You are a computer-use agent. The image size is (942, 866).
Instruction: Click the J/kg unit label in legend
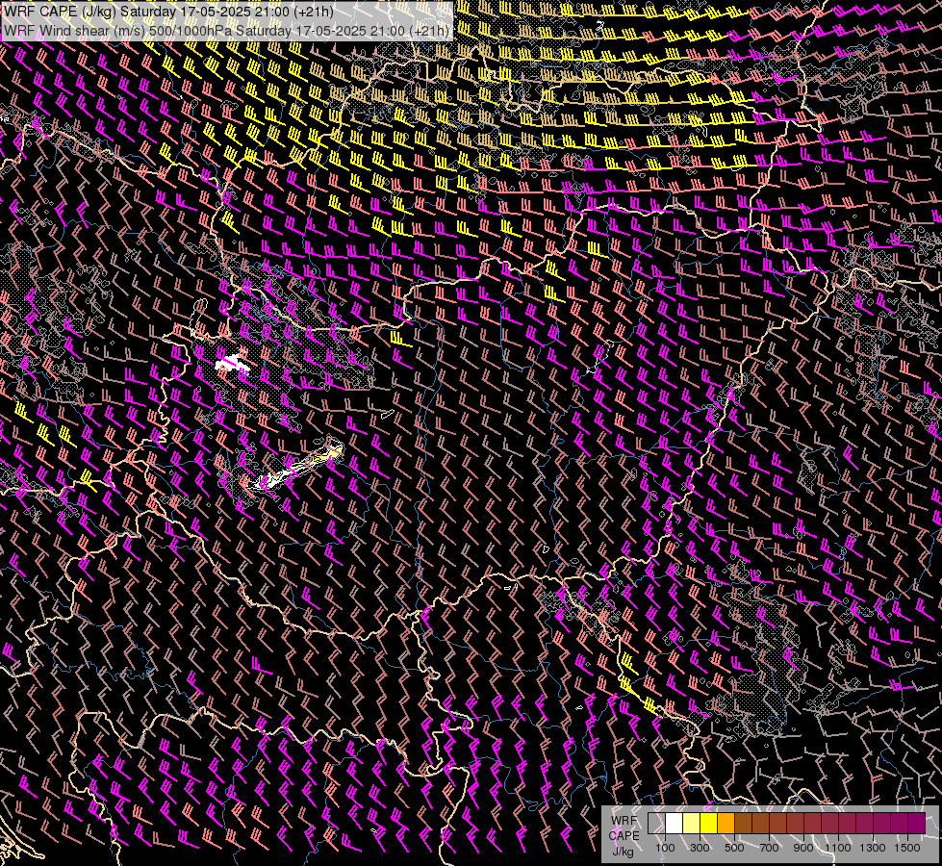point(623,852)
